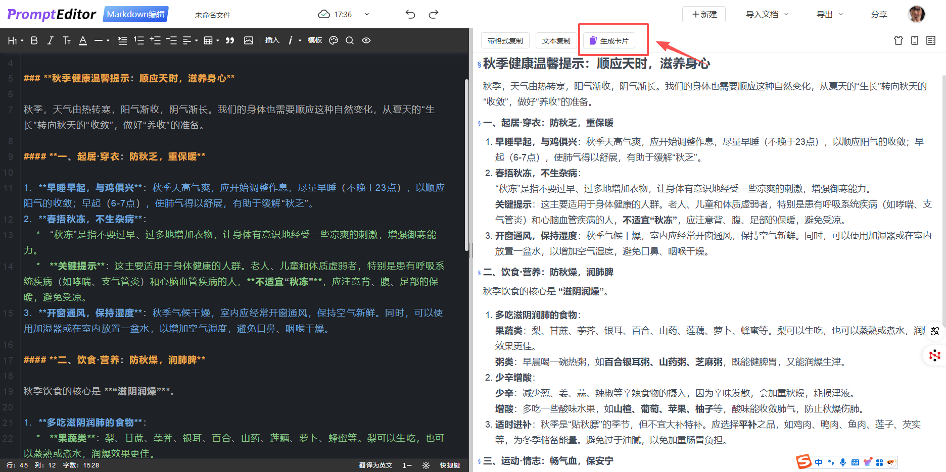Open search with magnifier icon
The width and height of the screenshot is (946, 472).
tap(350, 40)
